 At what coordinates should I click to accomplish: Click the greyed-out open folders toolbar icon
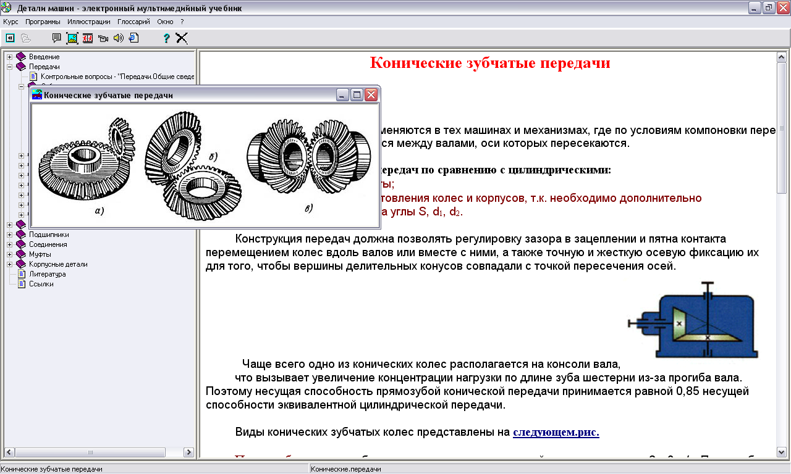tap(25, 38)
